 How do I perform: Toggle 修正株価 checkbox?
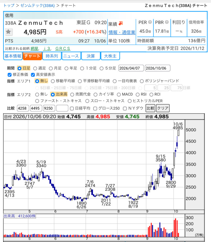point(10,75)
